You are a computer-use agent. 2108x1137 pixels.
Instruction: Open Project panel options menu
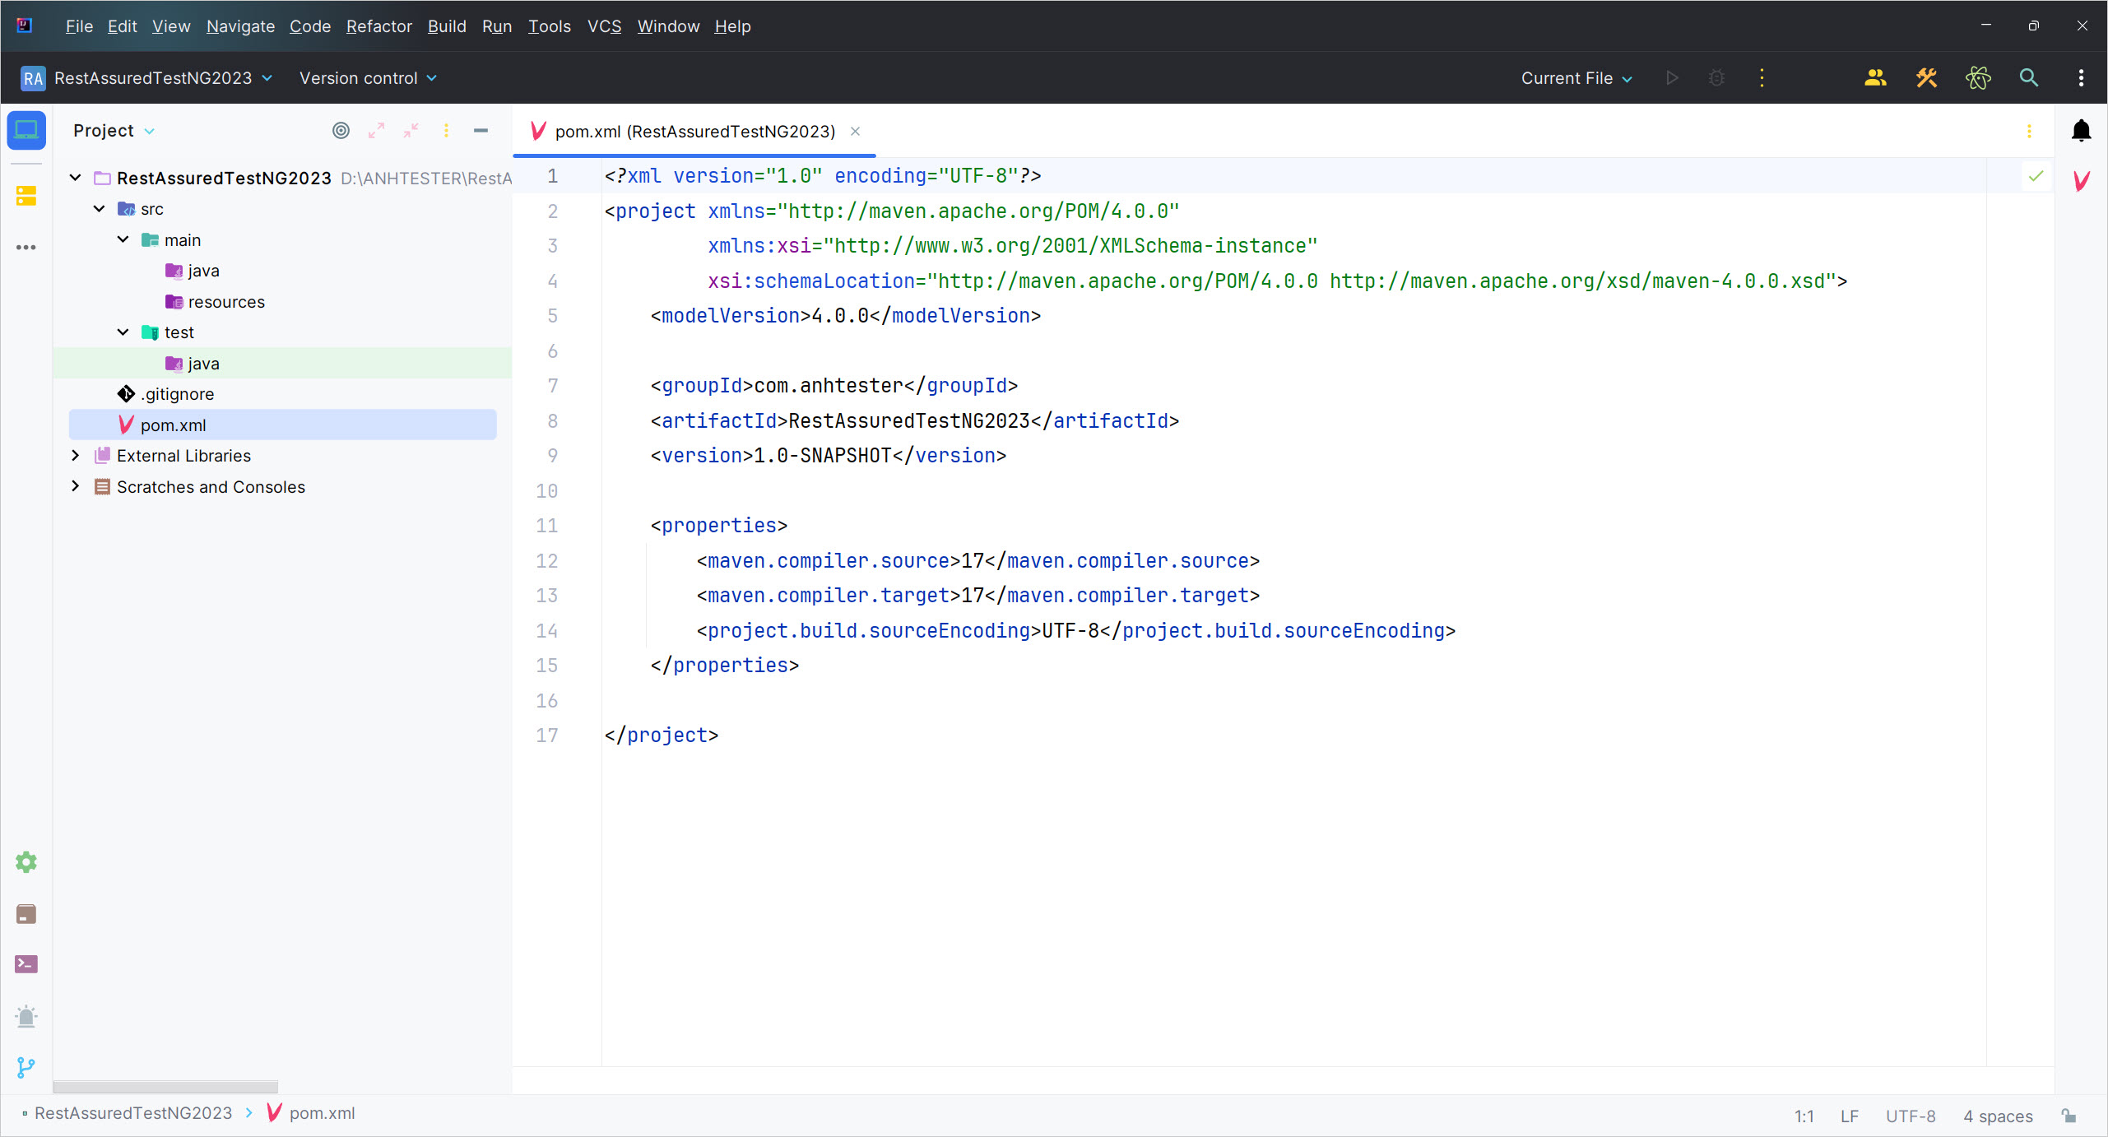point(446,131)
